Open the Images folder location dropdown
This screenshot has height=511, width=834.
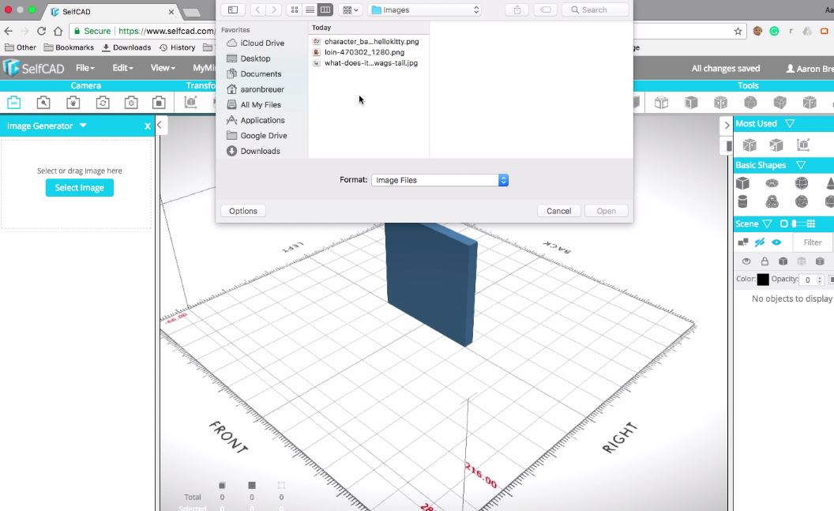click(x=424, y=9)
